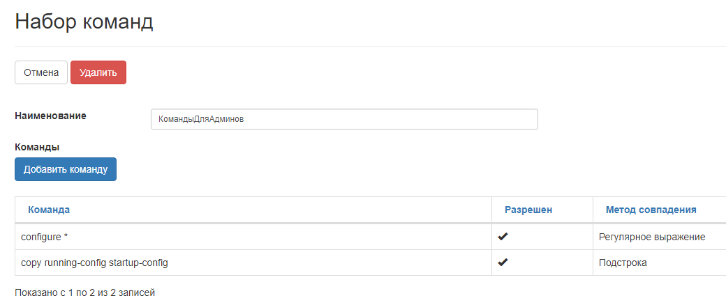The image size is (726, 305).
Task: Click the allowed checkmark for configure *
Action: pyautogui.click(x=503, y=237)
